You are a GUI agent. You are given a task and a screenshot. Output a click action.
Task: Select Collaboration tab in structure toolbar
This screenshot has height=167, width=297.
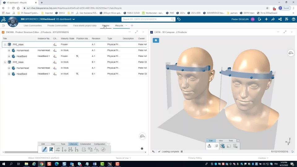coord(85,144)
